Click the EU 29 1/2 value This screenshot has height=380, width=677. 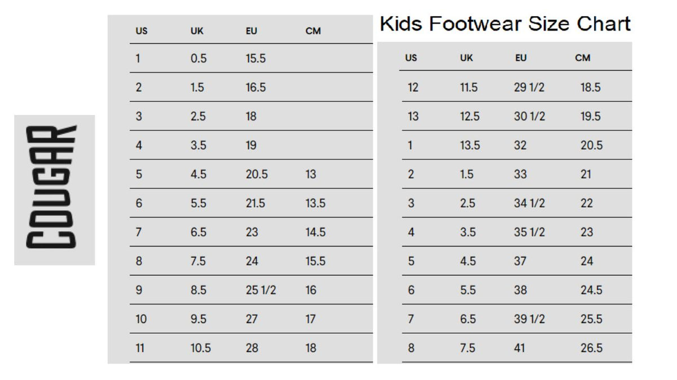[529, 88]
